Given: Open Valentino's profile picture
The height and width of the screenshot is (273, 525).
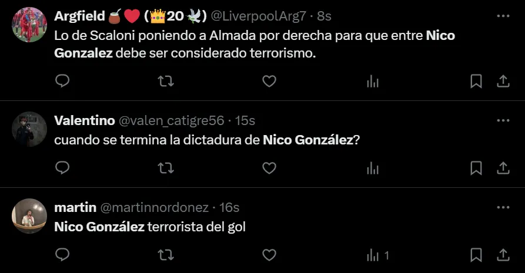Looking at the screenshot, I should tap(29, 129).
